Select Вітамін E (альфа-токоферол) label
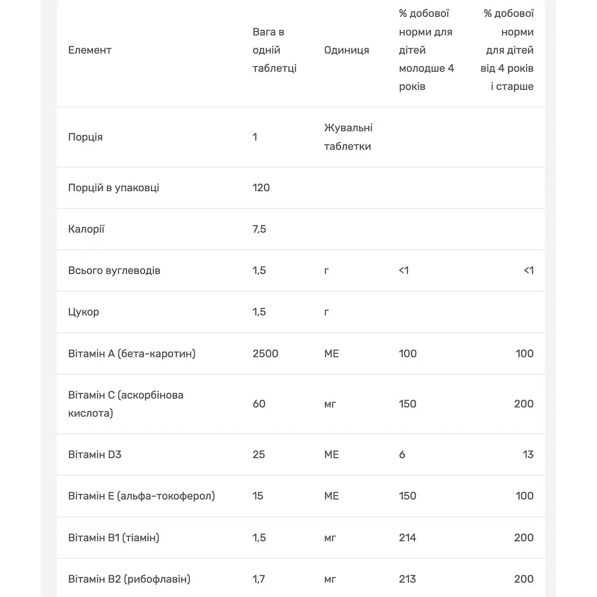The image size is (597, 597). (x=141, y=496)
